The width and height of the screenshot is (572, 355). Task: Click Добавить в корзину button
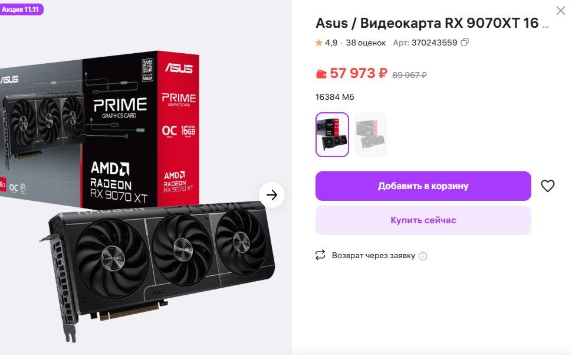[x=423, y=186]
